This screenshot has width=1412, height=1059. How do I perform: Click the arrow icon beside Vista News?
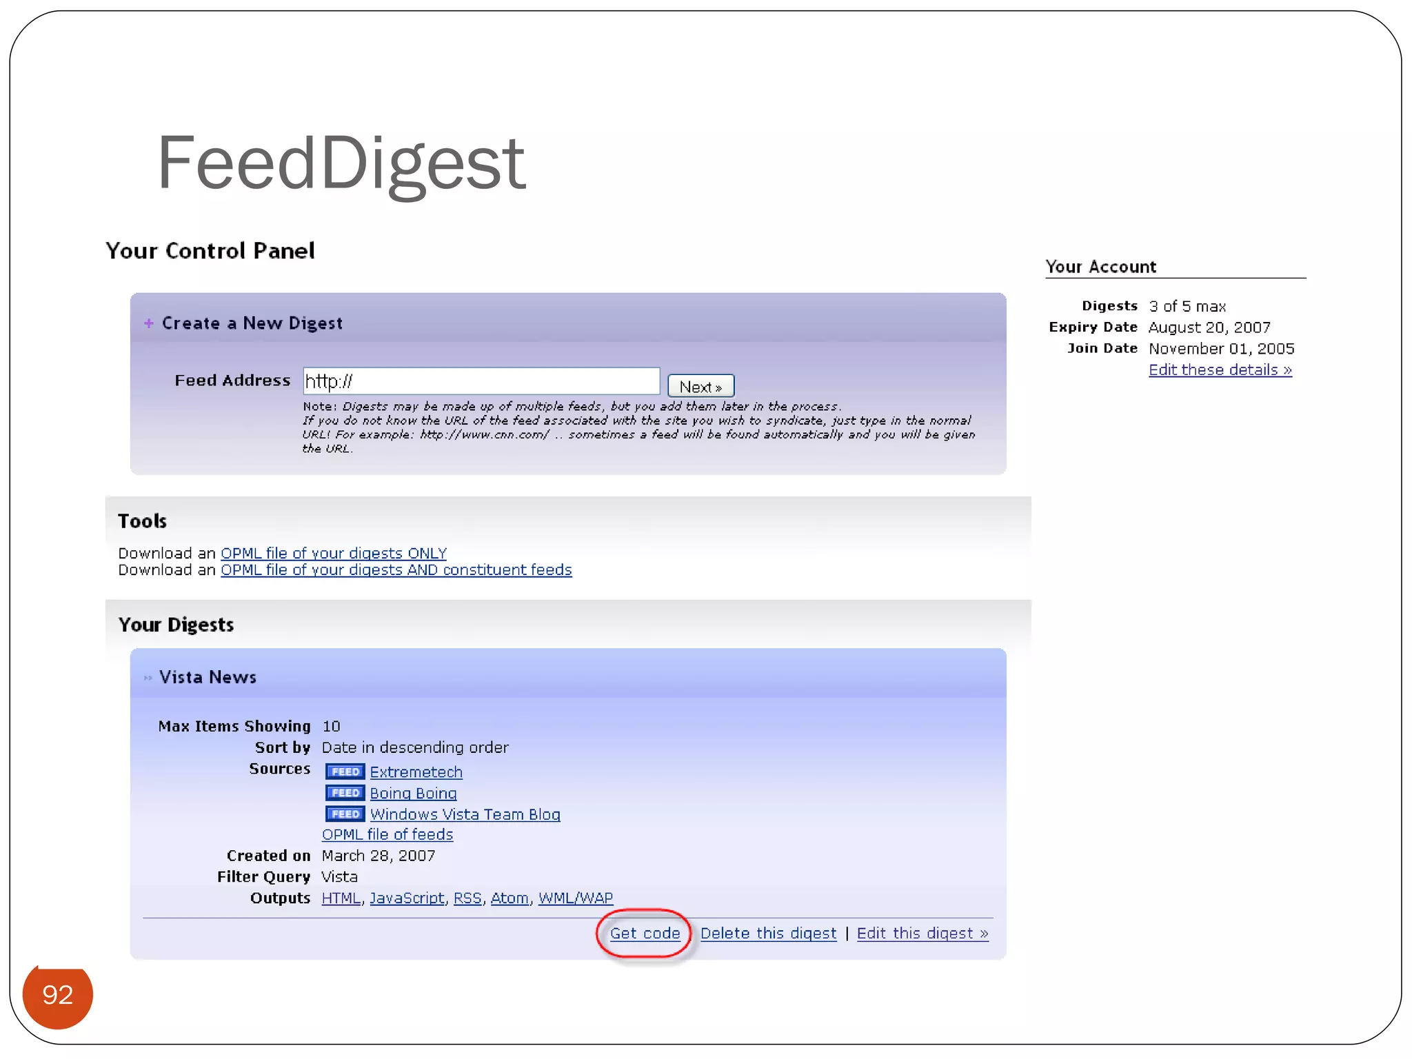click(148, 678)
